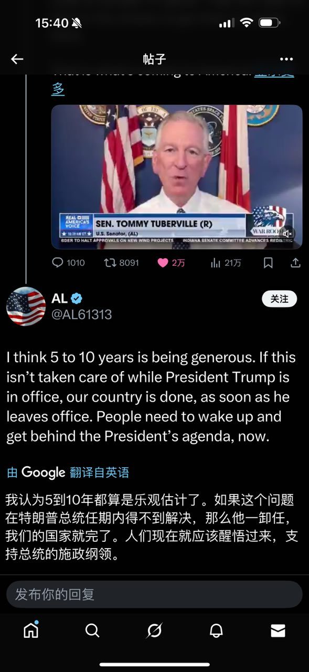Go back using the top-left arrow
Image resolution: width=309 pixels, height=672 pixels.
click(x=17, y=59)
